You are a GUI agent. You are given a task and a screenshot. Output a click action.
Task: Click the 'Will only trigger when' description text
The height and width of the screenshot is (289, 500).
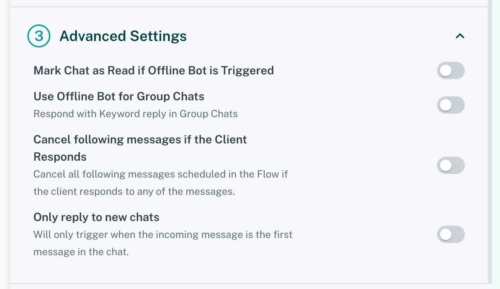coord(163,235)
